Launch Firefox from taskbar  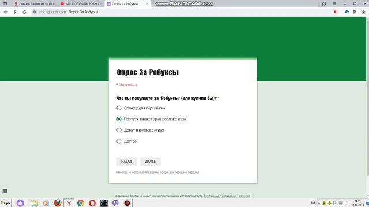pyautogui.click(x=58, y=203)
